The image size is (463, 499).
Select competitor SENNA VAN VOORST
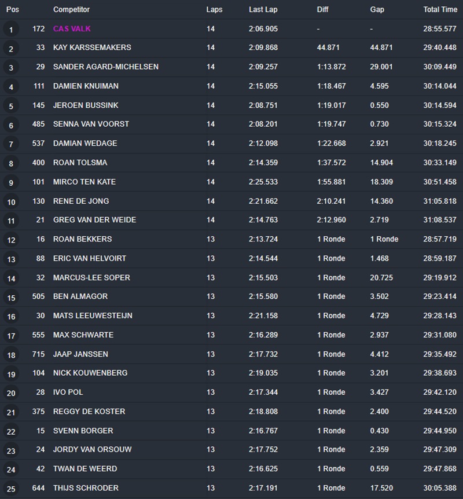coord(91,124)
